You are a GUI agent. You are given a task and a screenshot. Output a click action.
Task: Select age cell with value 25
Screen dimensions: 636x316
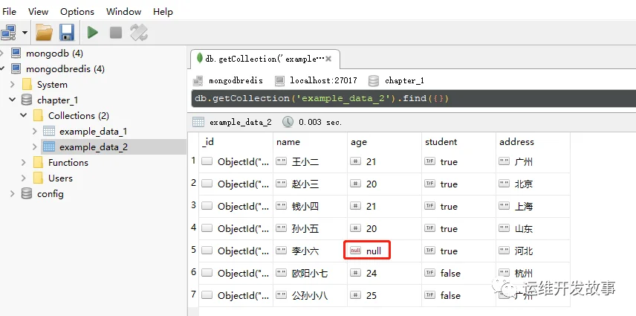[x=385, y=296]
